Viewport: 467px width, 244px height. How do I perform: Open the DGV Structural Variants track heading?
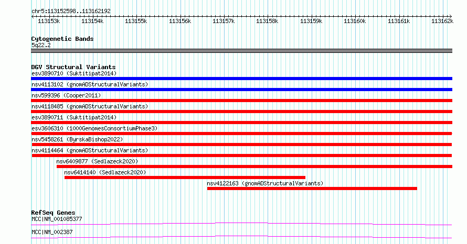[73, 67]
